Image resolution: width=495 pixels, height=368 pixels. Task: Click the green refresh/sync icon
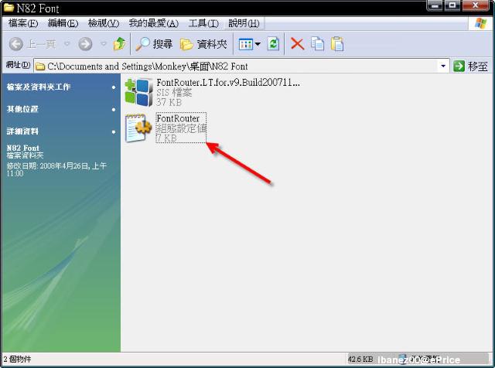point(273,44)
